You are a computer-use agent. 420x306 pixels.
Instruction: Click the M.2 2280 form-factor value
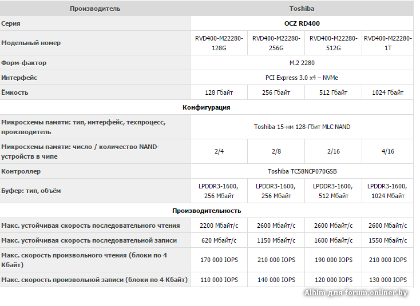point(302,63)
